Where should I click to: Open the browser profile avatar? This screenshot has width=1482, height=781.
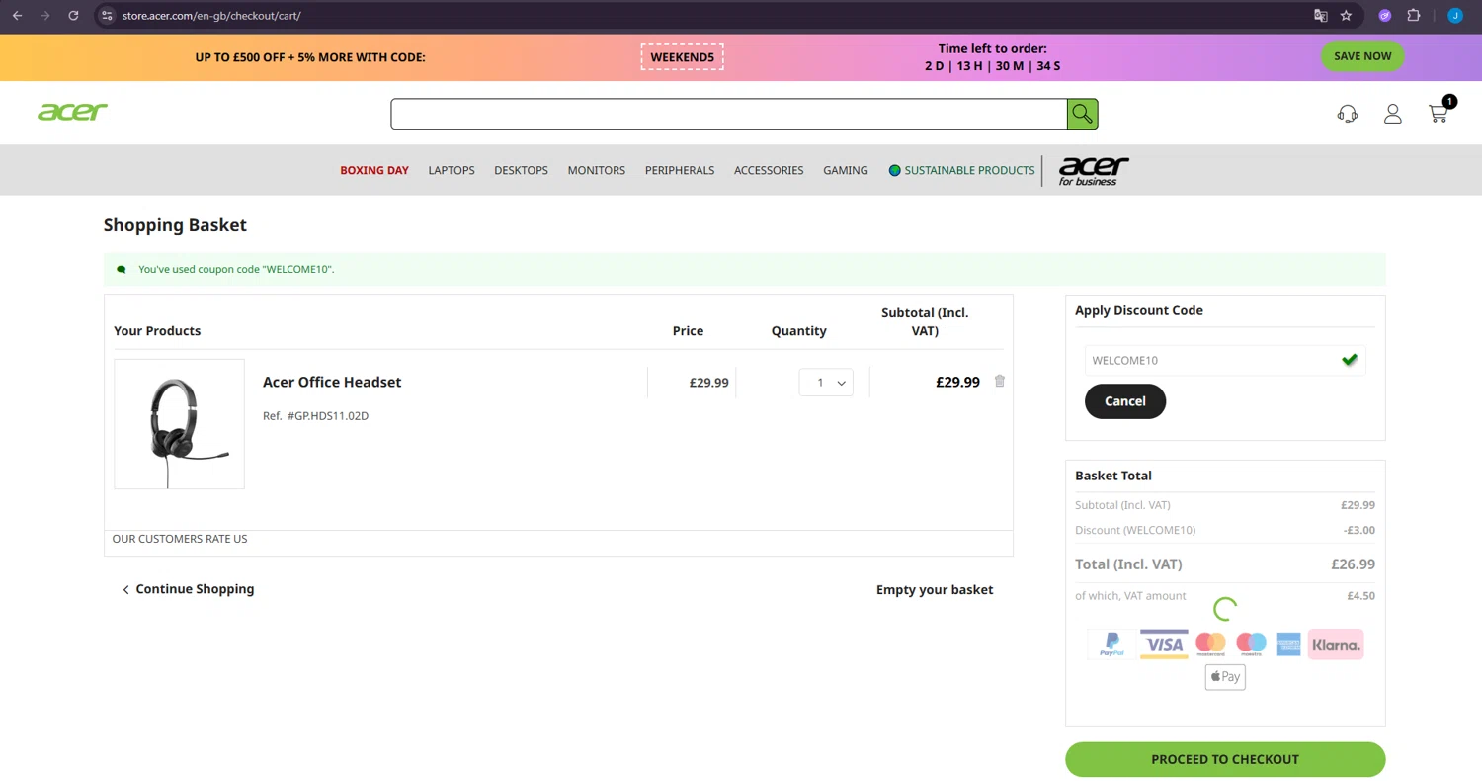(1455, 16)
